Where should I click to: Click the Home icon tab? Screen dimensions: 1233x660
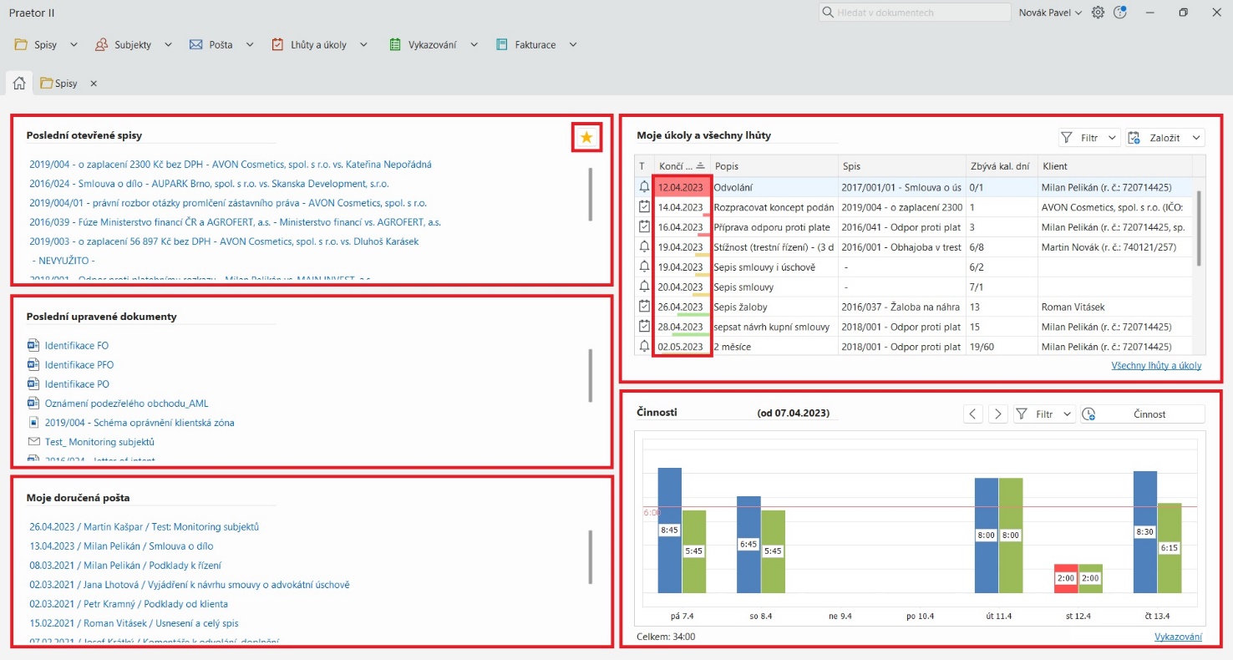pyautogui.click(x=19, y=84)
